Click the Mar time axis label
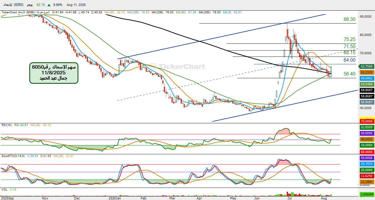 [172, 199]
